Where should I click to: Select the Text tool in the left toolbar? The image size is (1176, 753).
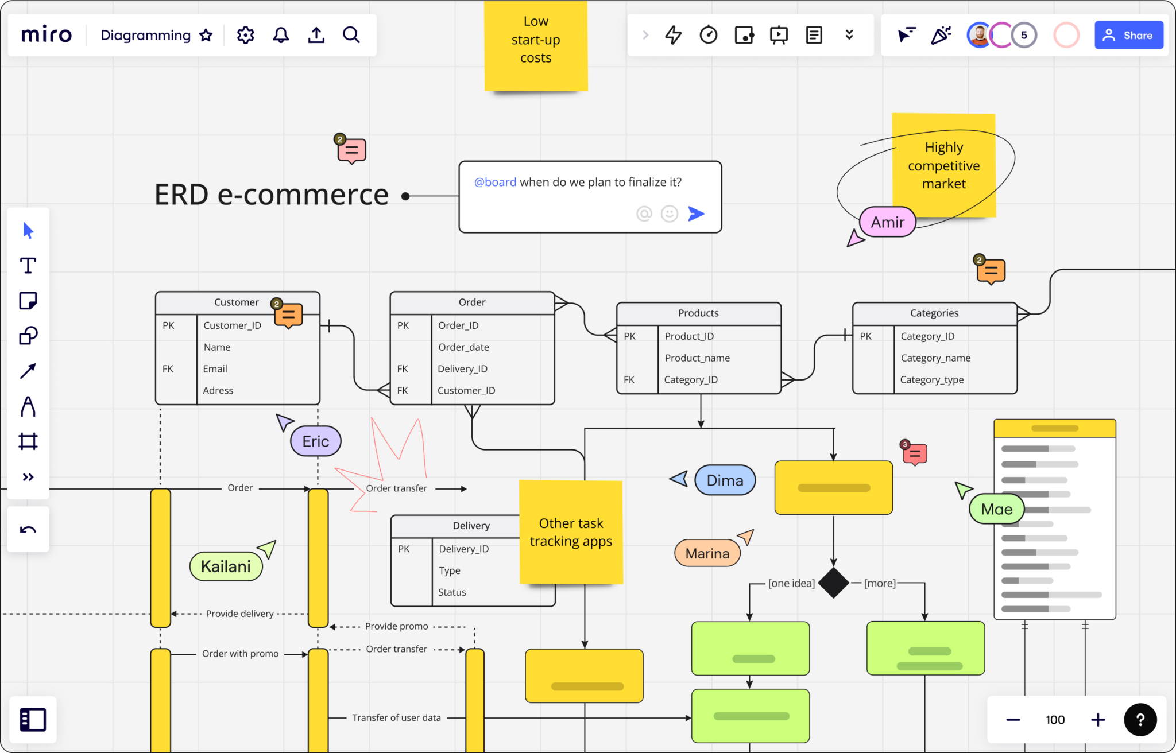pyautogui.click(x=28, y=265)
